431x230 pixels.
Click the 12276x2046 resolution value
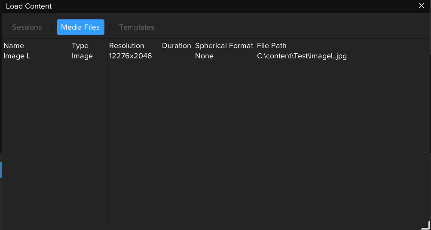click(130, 56)
